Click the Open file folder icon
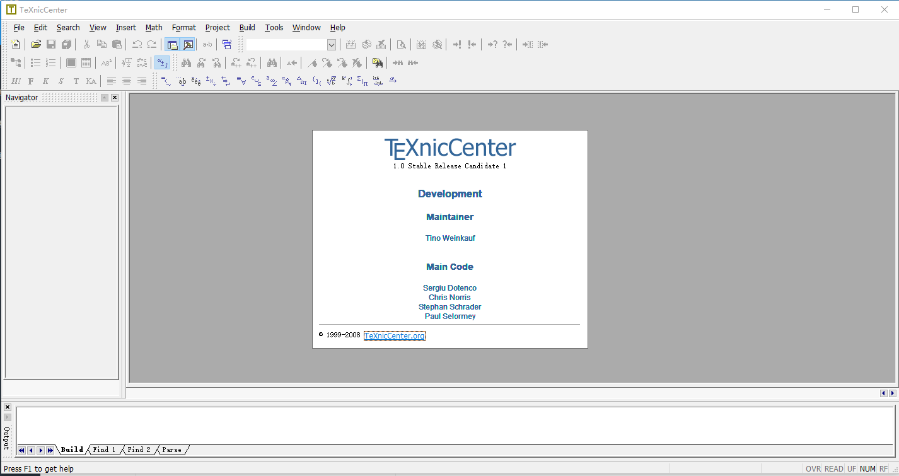The image size is (899, 476). (36, 45)
